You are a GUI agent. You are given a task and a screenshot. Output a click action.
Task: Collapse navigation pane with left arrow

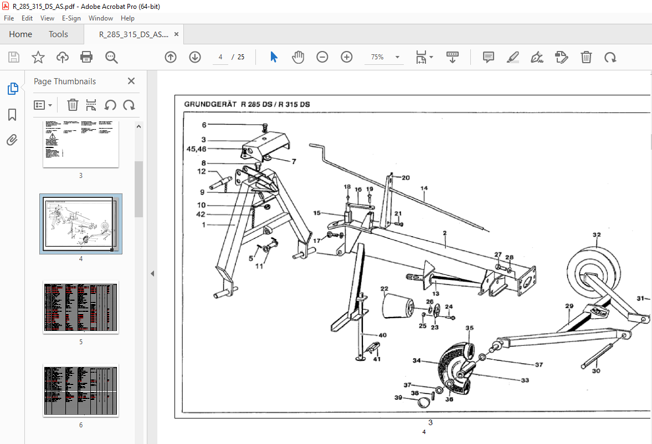[x=152, y=273]
